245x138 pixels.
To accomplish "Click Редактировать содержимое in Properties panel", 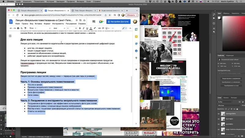I will click(x=231, y=79).
